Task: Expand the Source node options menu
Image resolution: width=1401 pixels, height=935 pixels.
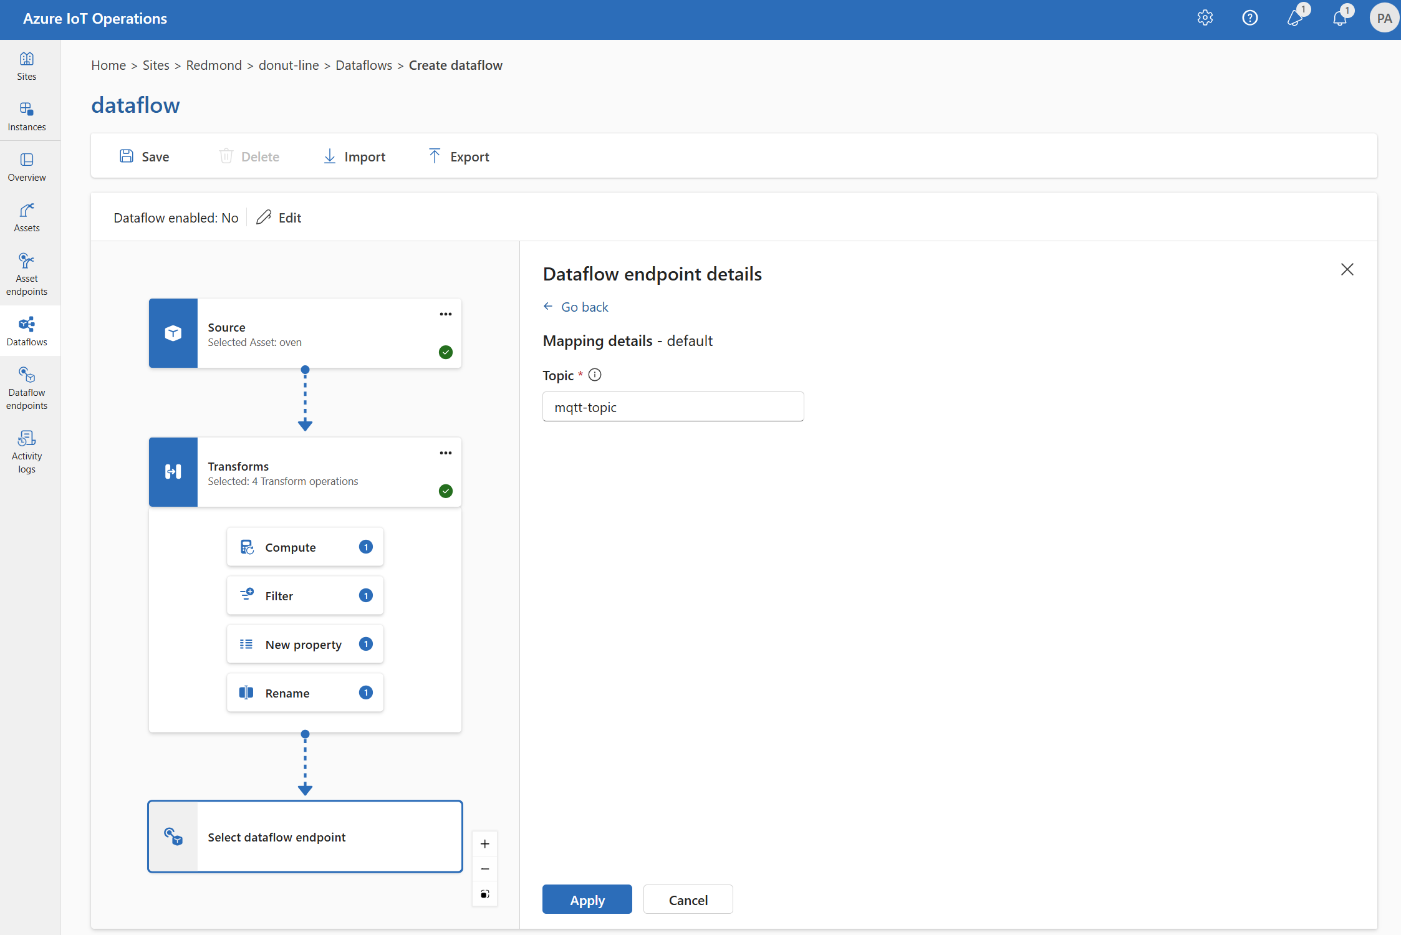Action: pyautogui.click(x=446, y=314)
